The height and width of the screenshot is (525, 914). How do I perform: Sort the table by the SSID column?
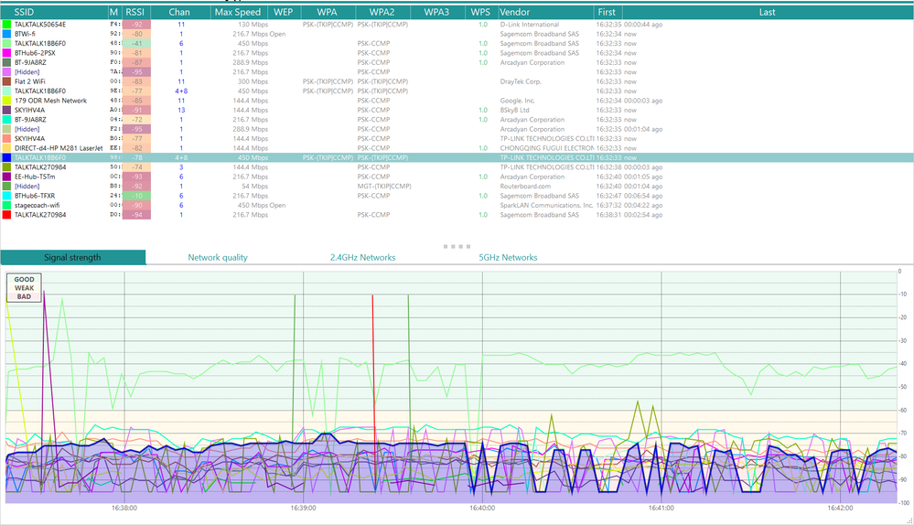click(x=54, y=12)
